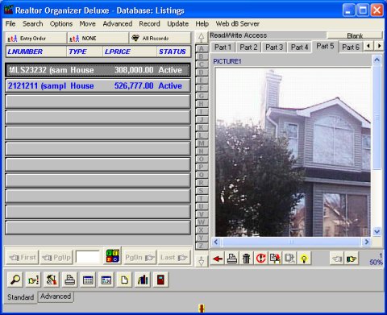Switch to the Part 1 tab
The width and height of the screenshot is (387, 315).
click(x=223, y=48)
